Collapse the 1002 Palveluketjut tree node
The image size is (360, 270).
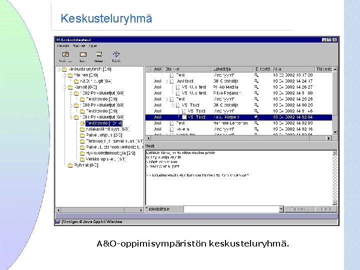[71, 93]
